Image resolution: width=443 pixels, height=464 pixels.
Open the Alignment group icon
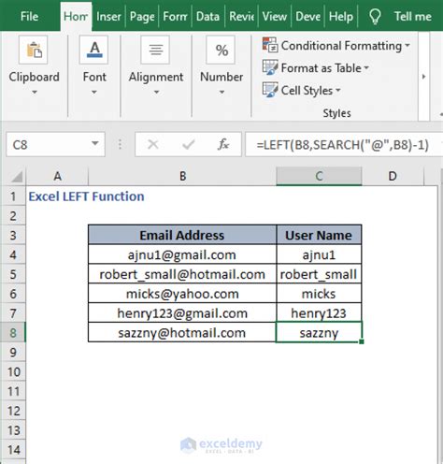155,50
